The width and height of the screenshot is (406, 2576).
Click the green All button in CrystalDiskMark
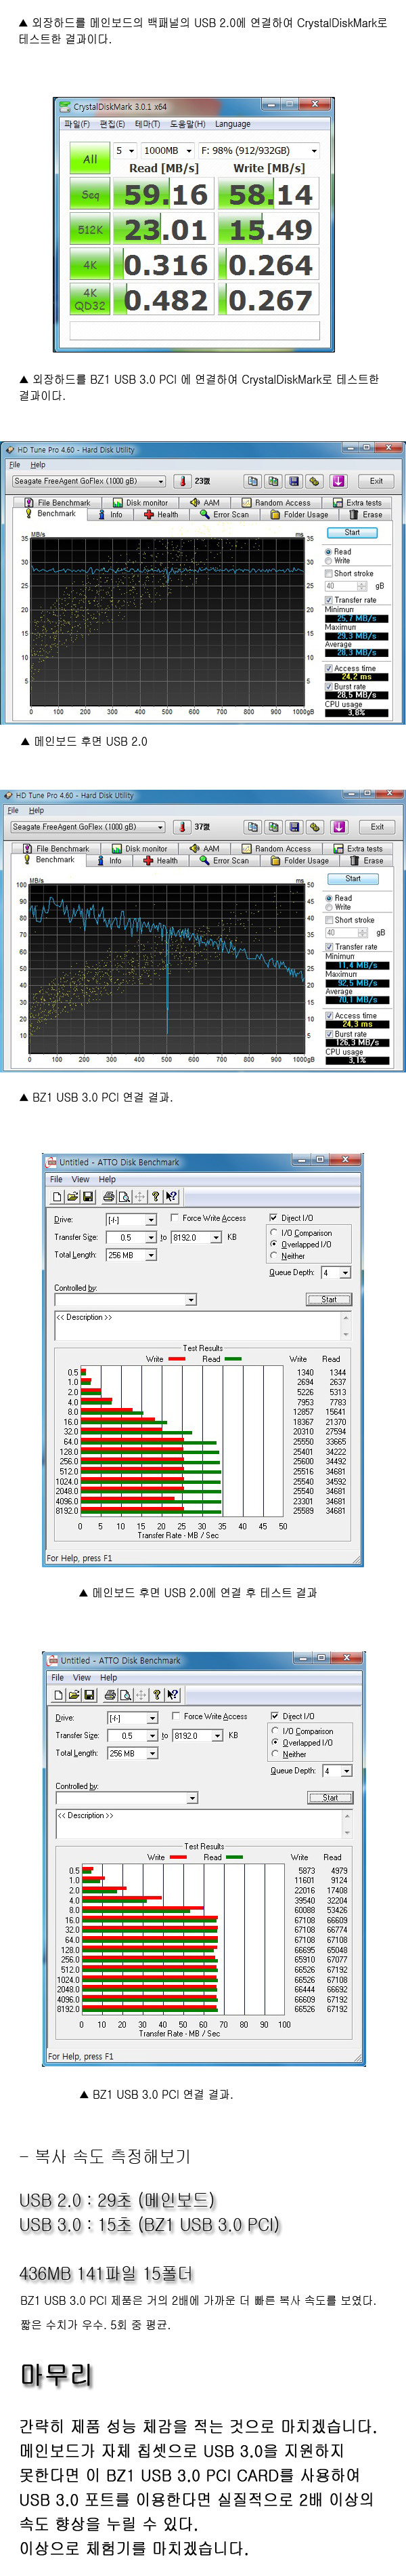[90, 158]
